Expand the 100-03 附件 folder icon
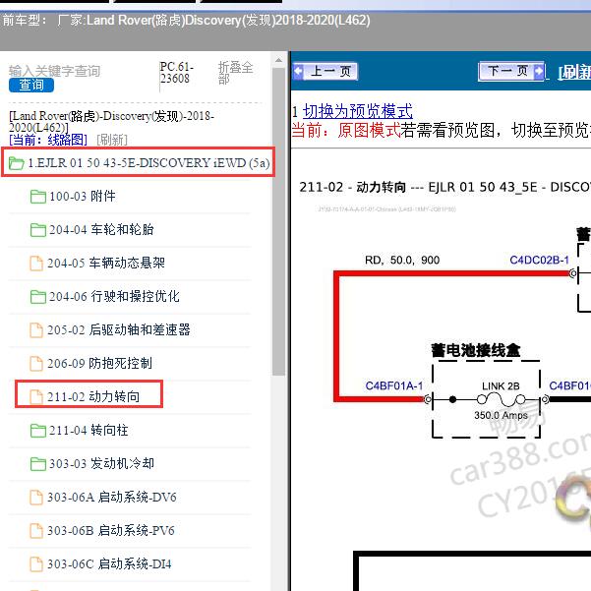The height and width of the screenshot is (591, 591). tap(37, 197)
